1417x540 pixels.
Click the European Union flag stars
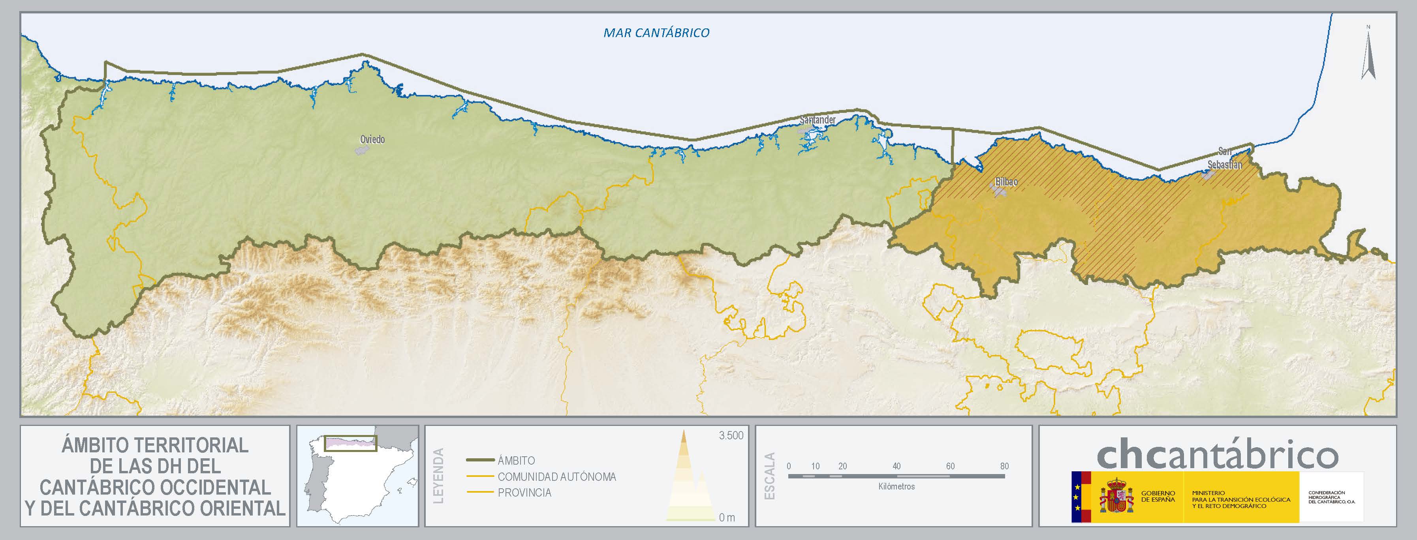1077,497
